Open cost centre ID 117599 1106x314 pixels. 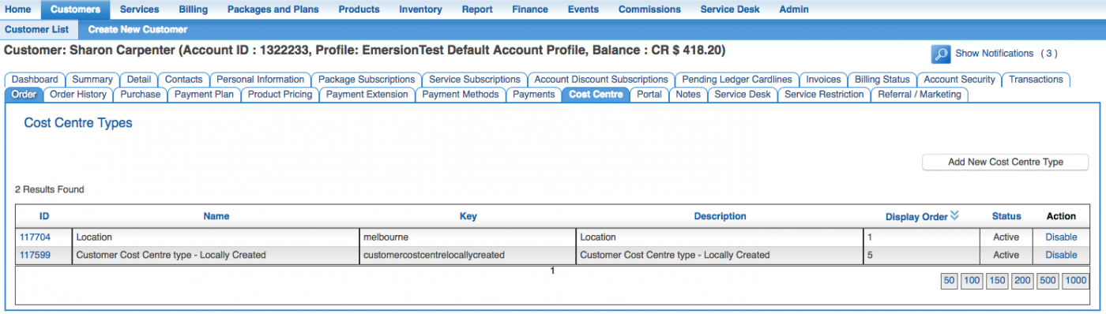tap(35, 255)
